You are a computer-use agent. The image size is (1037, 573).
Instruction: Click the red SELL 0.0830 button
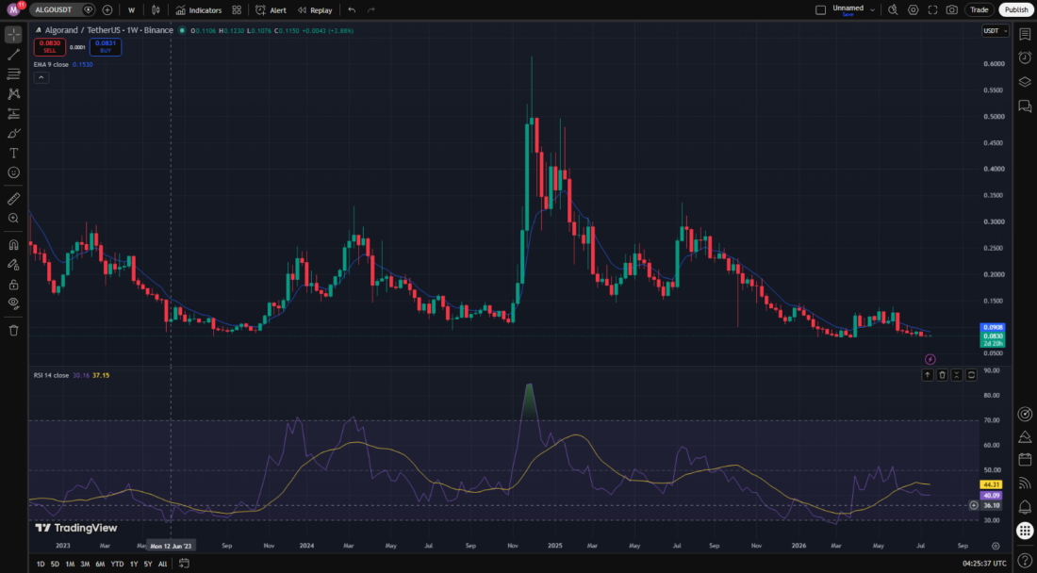[50, 47]
